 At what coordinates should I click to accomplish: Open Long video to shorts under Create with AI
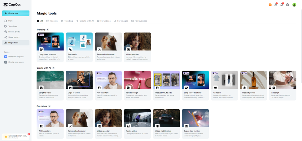[195, 80]
